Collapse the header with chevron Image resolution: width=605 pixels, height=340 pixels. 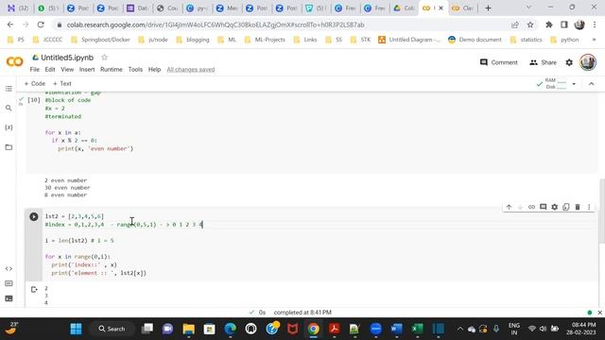(x=591, y=84)
